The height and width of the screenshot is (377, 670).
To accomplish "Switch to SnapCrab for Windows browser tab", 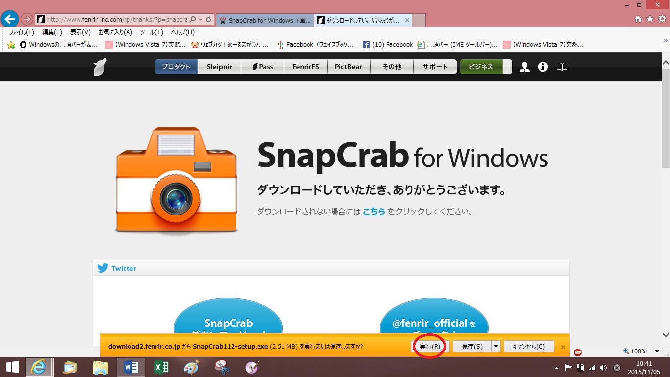I will pos(264,20).
